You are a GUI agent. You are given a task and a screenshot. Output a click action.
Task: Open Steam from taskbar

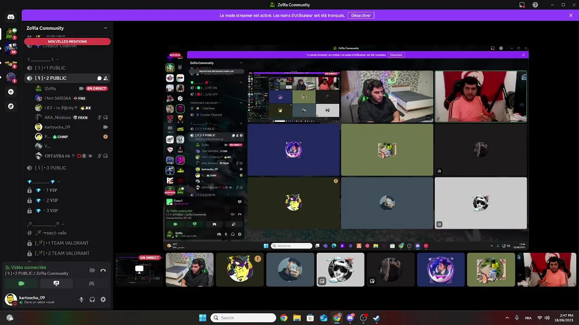pyautogui.click(x=376, y=318)
